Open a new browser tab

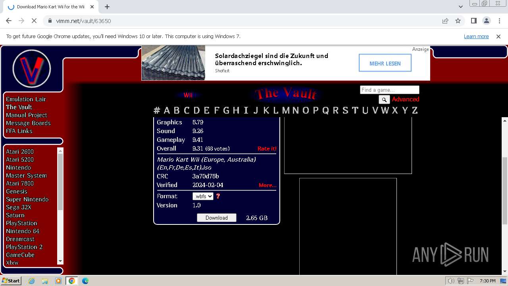pos(107,7)
